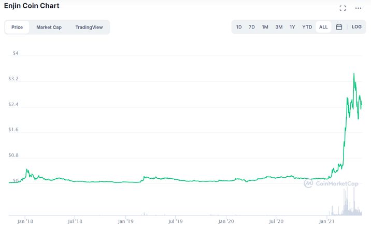This screenshot has width=371, height=228.
Task: Click the $3.2 price axis label
Action: [x=13, y=79]
